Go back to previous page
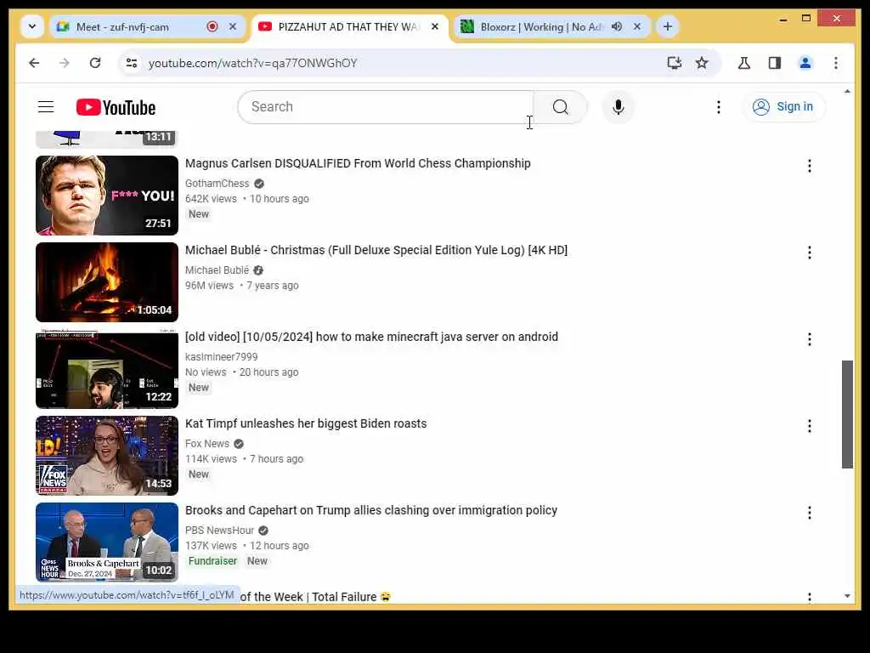 click(34, 63)
